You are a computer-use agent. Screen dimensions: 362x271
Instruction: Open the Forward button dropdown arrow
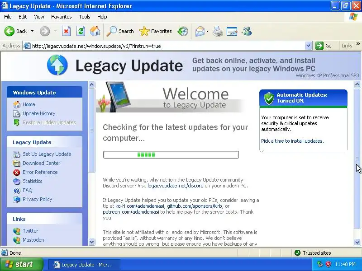55,31
